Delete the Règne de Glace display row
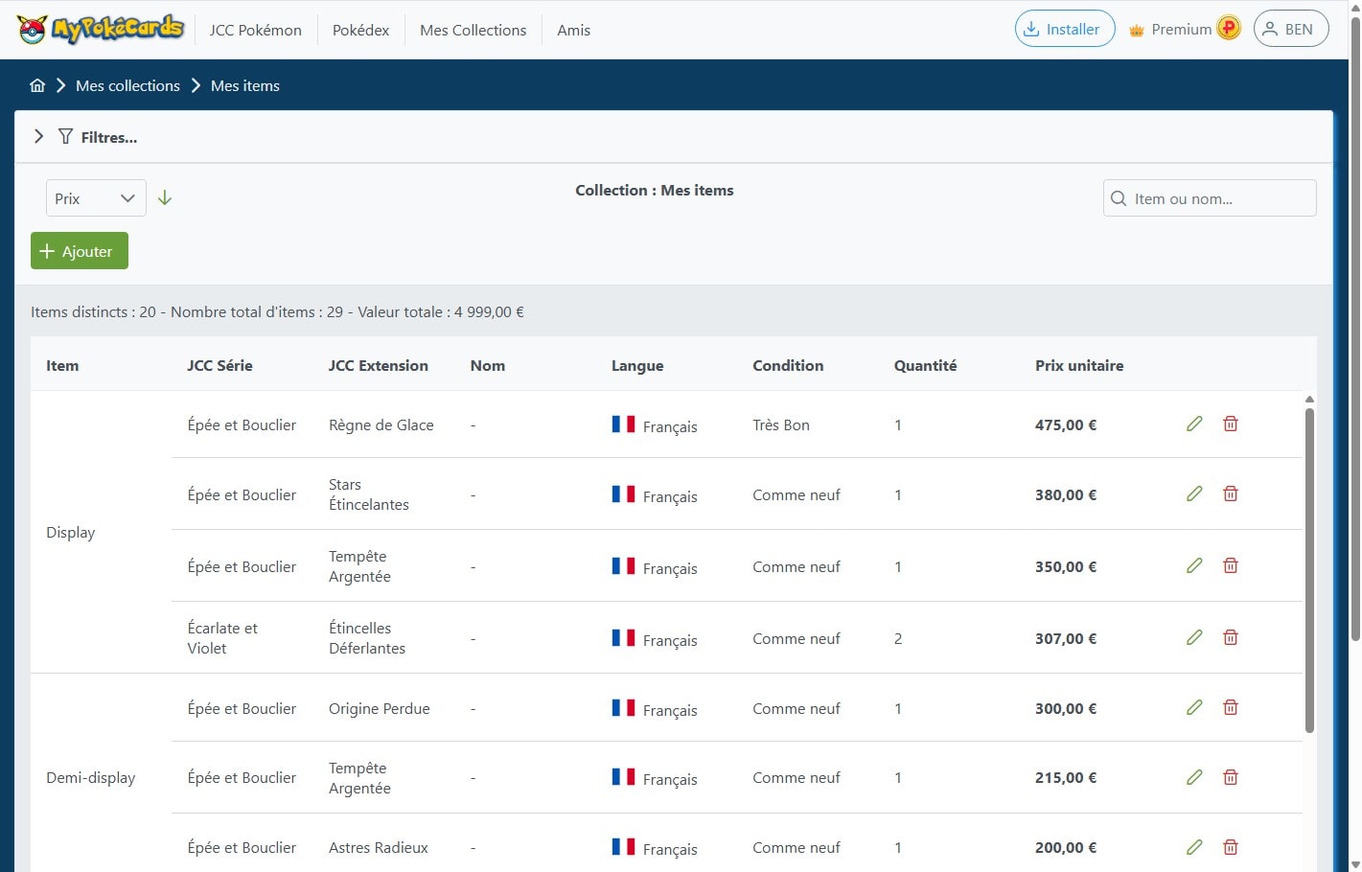Viewport: 1362px width, 872px height. click(x=1231, y=424)
